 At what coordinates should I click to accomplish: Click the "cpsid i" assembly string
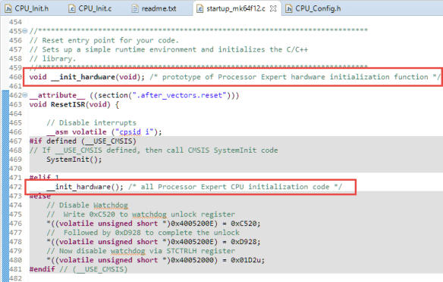coord(134,132)
